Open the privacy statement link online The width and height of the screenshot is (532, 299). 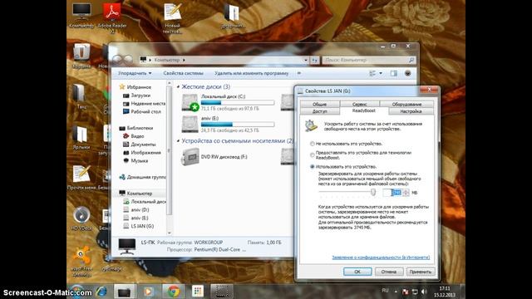(x=381, y=257)
